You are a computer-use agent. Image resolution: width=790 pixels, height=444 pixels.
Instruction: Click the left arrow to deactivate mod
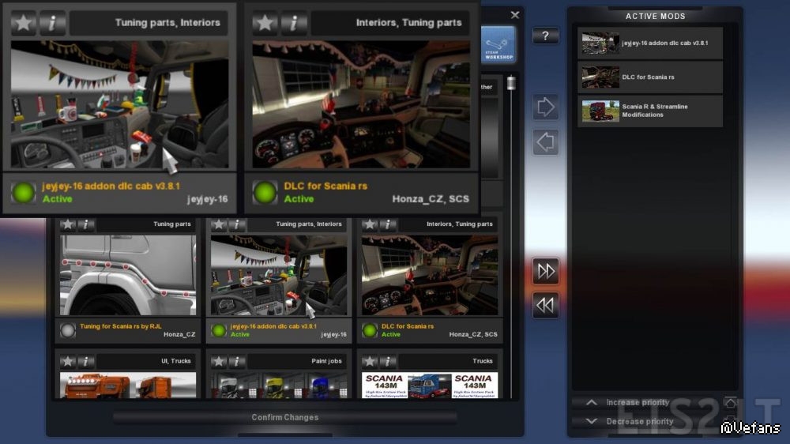click(545, 142)
